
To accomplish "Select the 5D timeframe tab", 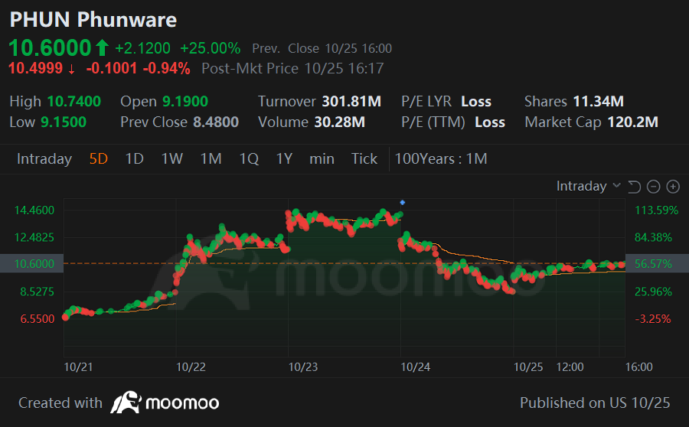I will (99, 158).
